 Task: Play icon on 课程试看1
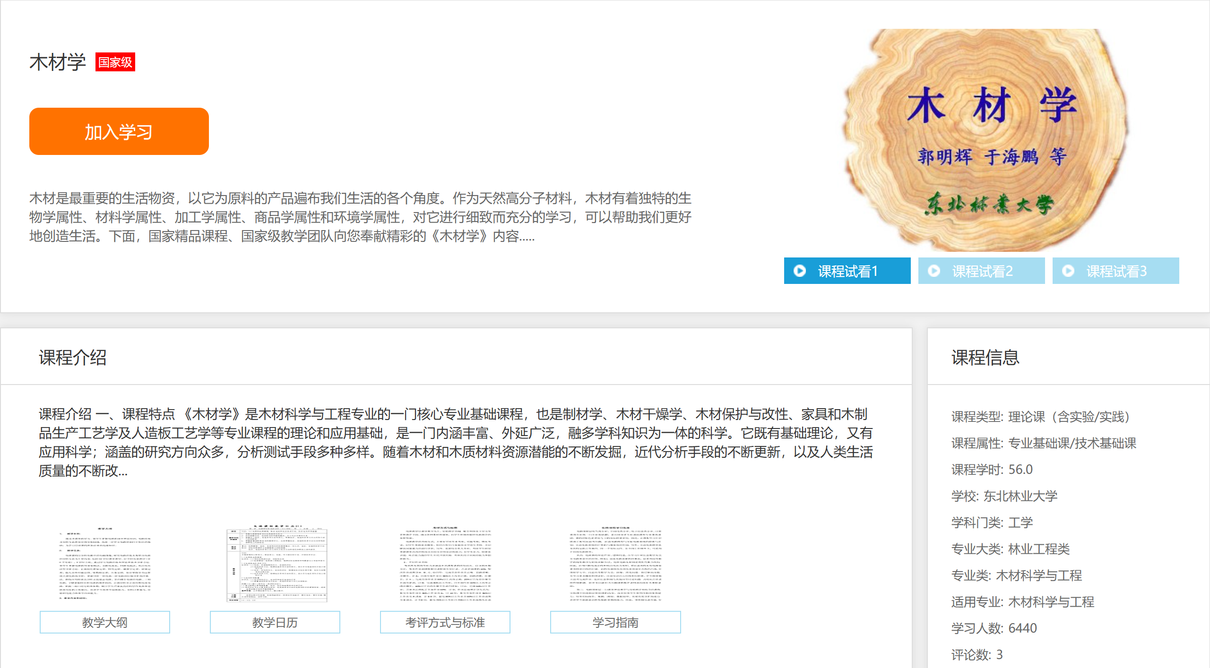(x=799, y=271)
